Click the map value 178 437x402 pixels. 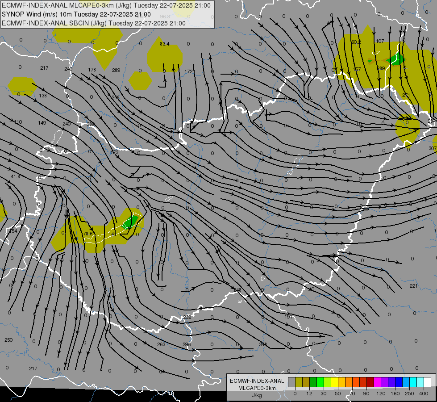(x=92, y=70)
